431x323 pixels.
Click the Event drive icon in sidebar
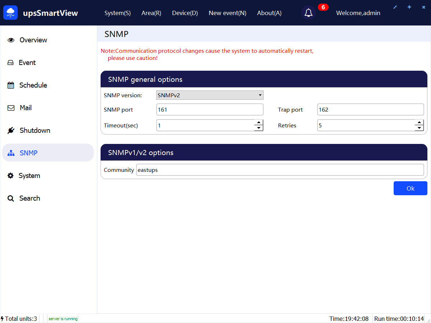[x=11, y=63]
